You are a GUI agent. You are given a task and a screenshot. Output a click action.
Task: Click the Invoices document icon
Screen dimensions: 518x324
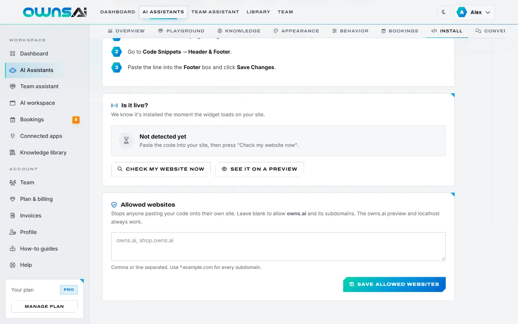13,216
